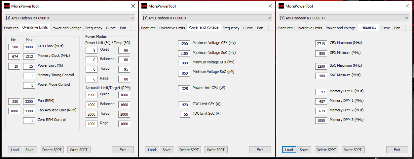Click GFX Maximum field showing 2719
The height and width of the screenshot is (159, 414).
tap(321, 44)
